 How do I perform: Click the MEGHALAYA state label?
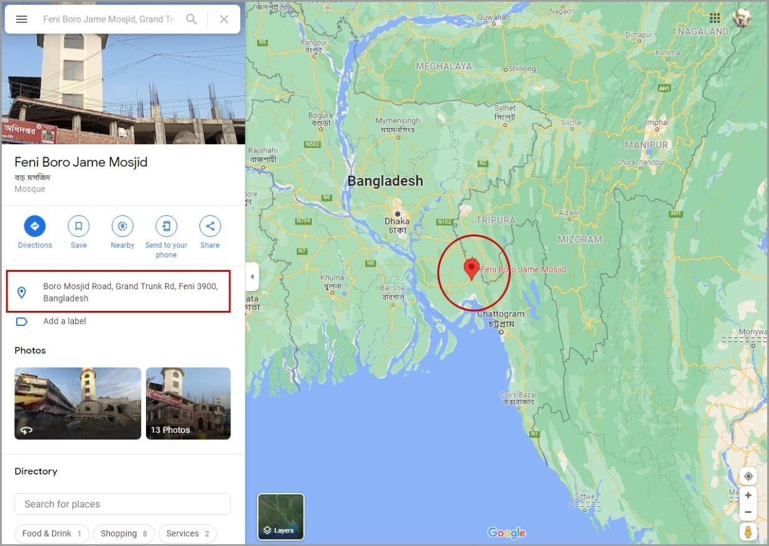[444, 66]
